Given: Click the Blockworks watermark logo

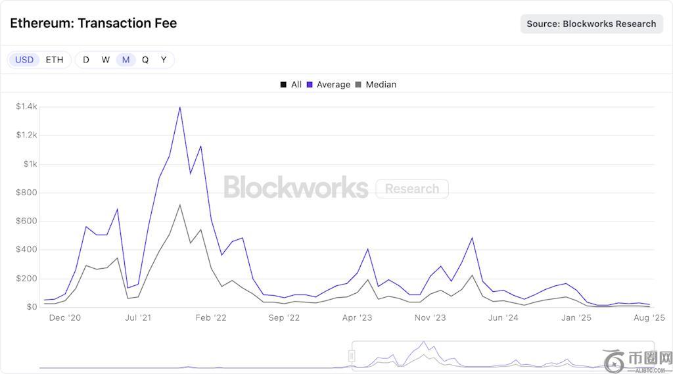Looking at the screenshot, I should [296, 187].
